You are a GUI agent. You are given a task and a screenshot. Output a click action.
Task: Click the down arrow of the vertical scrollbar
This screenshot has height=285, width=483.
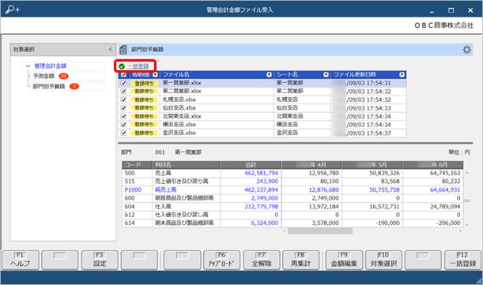coord(467,224)
